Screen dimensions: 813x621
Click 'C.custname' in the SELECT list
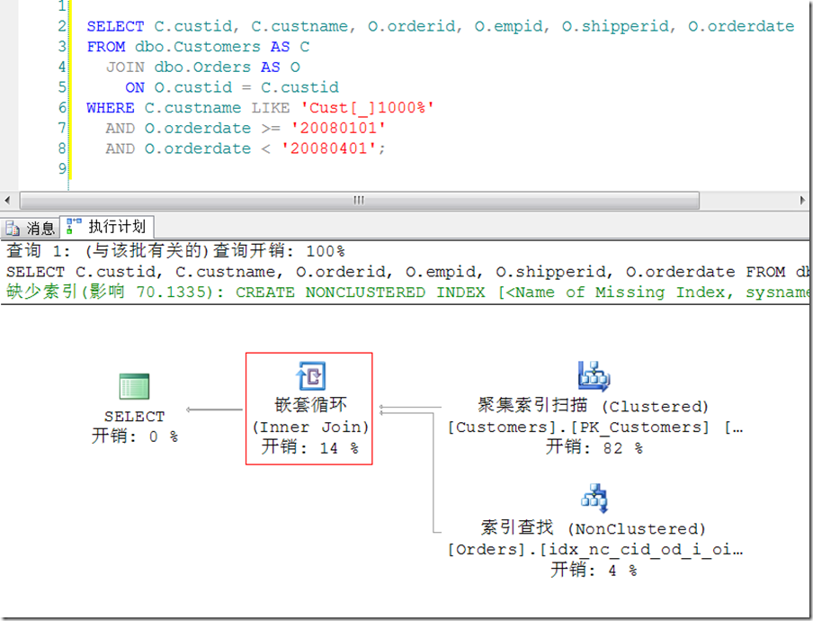(x=299, y=26)
